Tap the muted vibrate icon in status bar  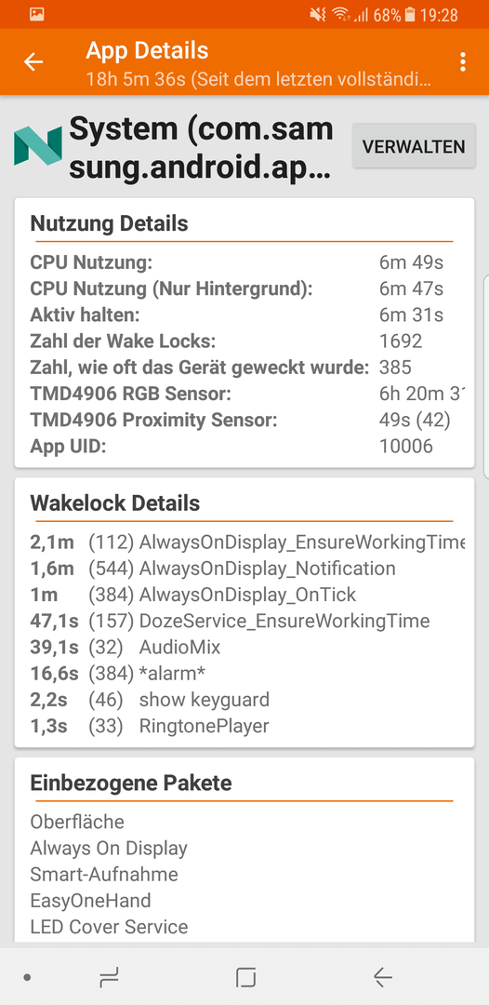(317, 14)
